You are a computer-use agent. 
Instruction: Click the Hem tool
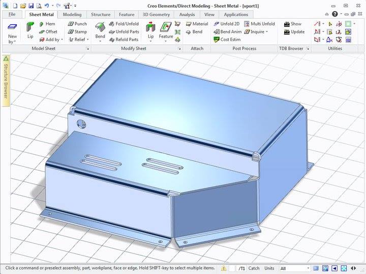coord(48,24)
